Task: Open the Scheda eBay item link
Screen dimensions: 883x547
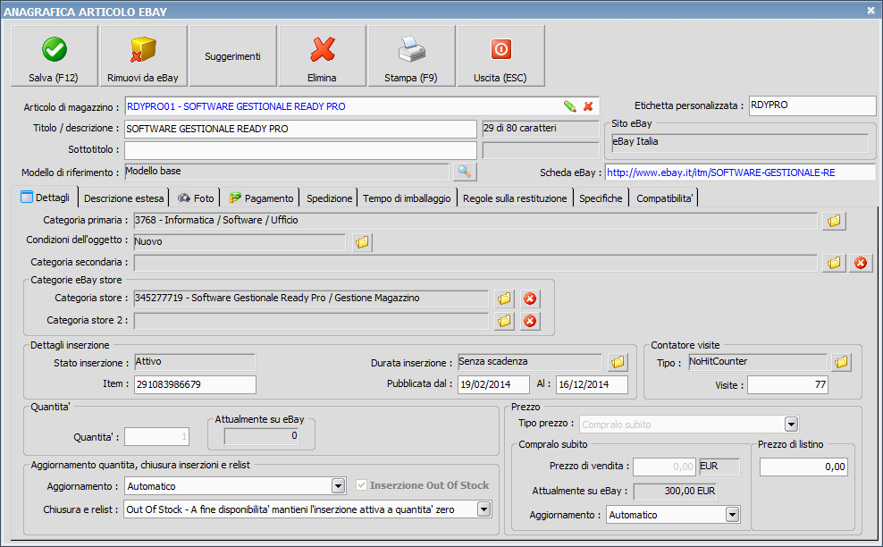Action: point(721,173)
